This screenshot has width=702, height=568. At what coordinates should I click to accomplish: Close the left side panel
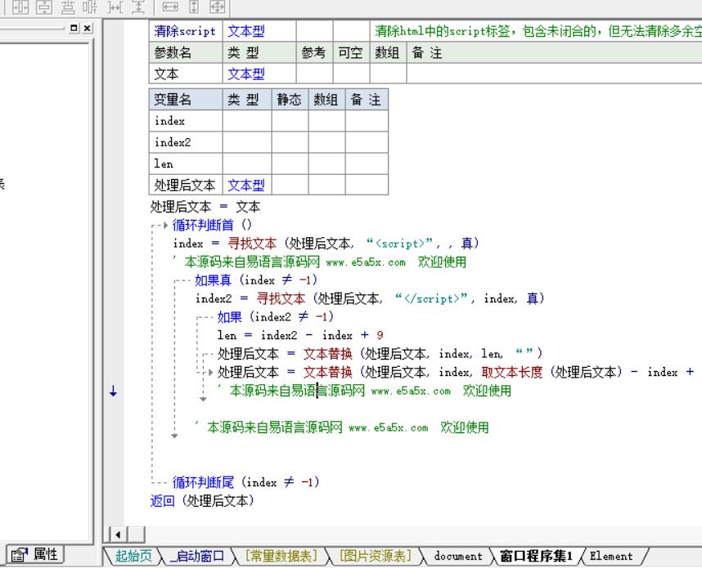tap(88, 28)
